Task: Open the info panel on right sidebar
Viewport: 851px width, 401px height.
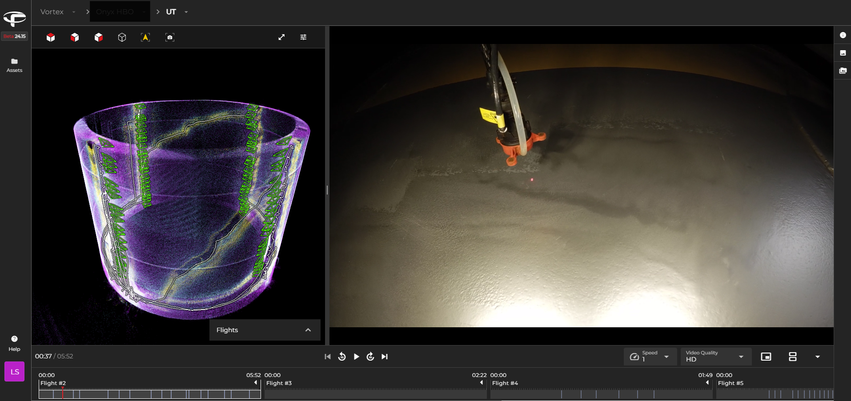Action: tap(843, 35)
